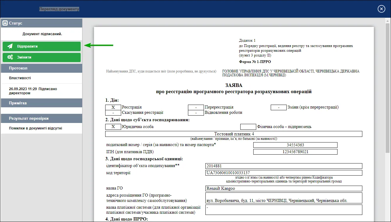Toggle the Фізична особа – підприємець box
The image size is (391, 222).
(248, 127)
